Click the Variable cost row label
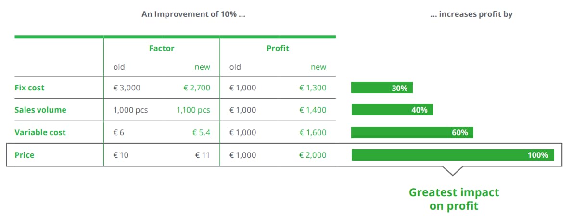 tap(40, 132)
